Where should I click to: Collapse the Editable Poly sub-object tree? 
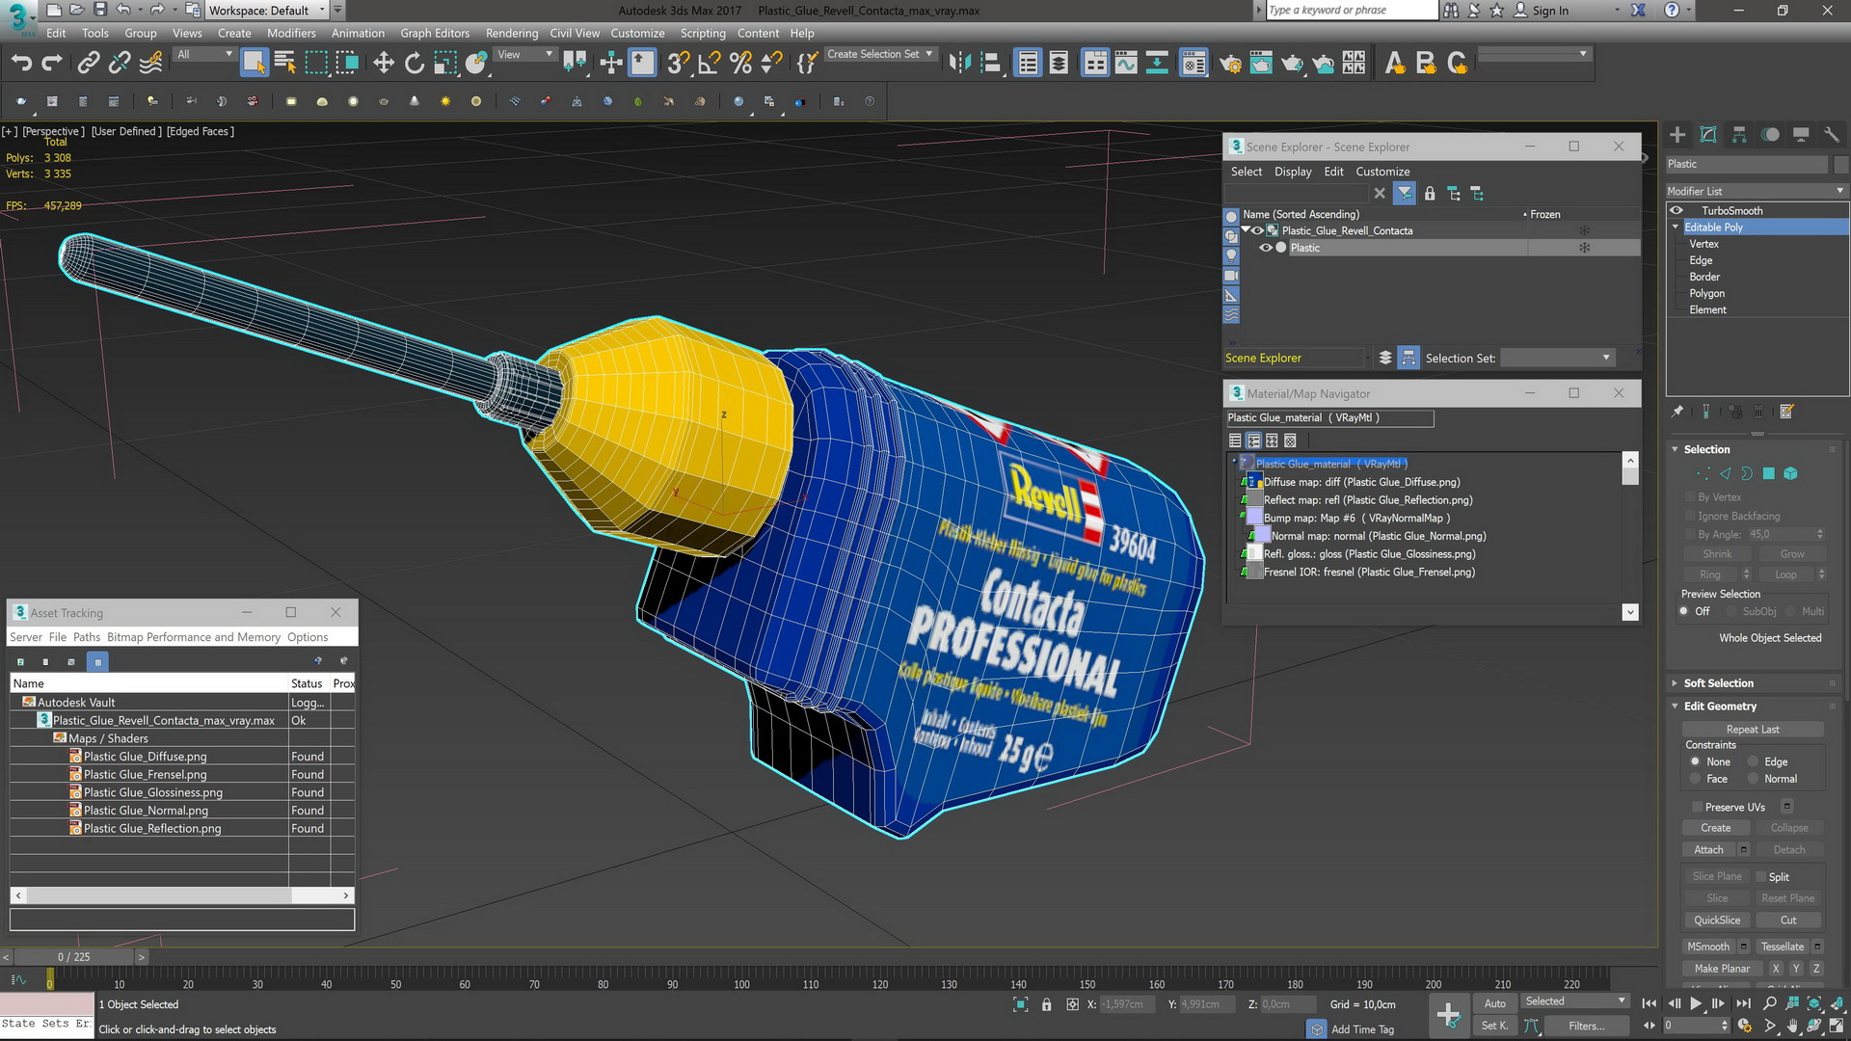pos(1676,227)
